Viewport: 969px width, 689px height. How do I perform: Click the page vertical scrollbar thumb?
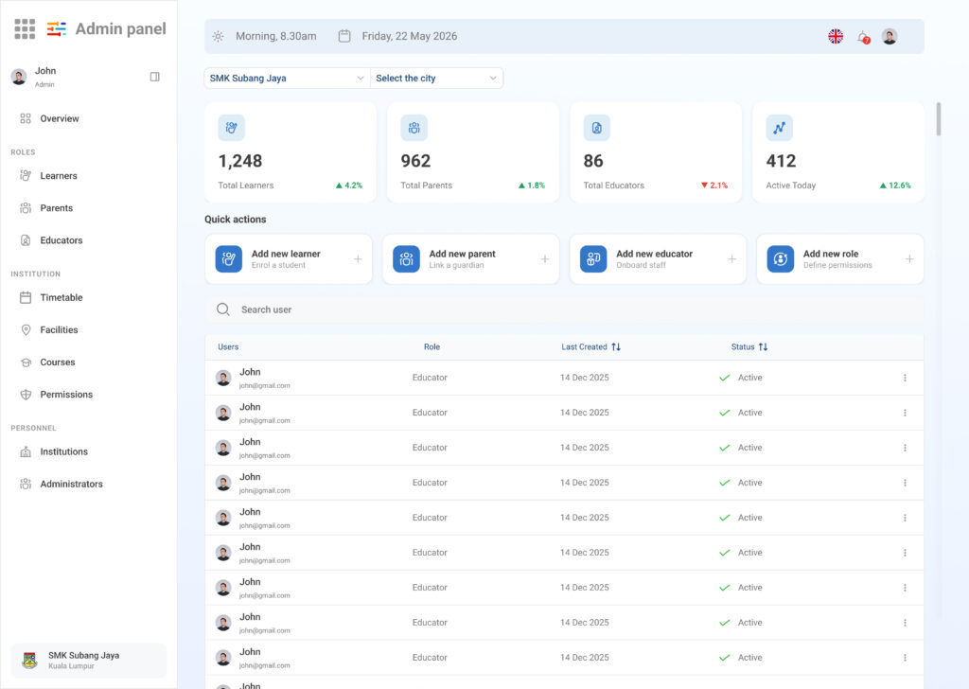939,118
